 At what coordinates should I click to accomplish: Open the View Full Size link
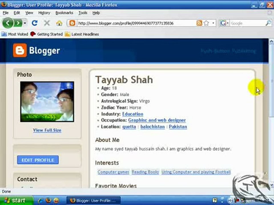47,130
